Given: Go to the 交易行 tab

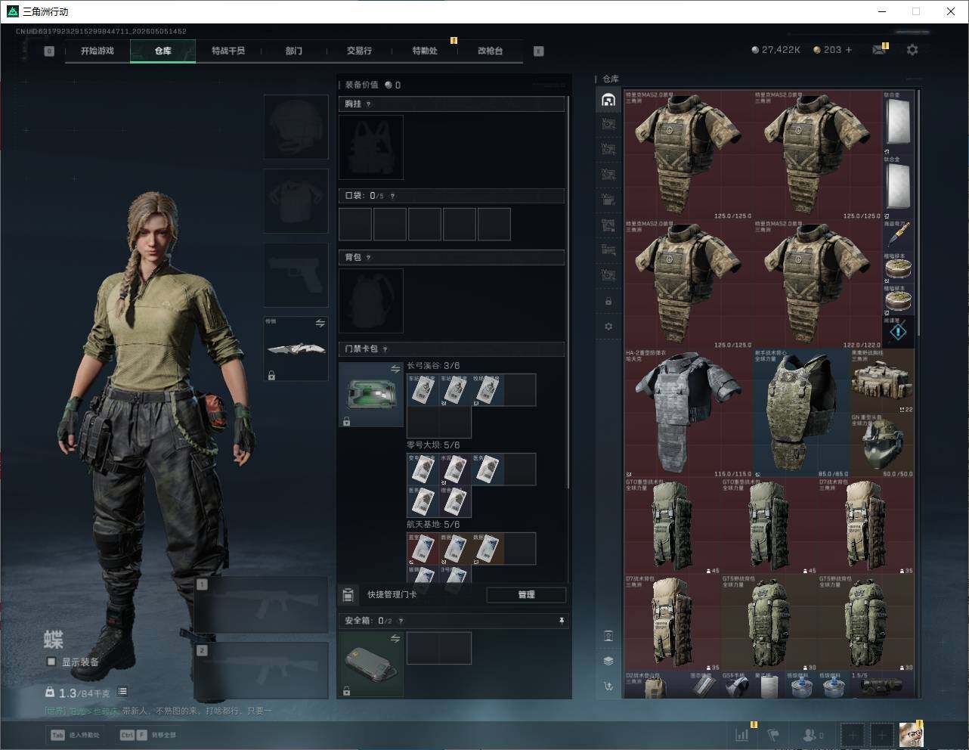Looking at the screenshot, I should 359,51.
